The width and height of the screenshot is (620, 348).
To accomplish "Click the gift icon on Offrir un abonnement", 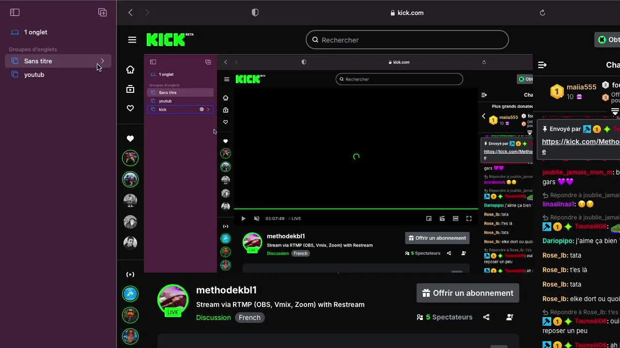I will (426, 293).
